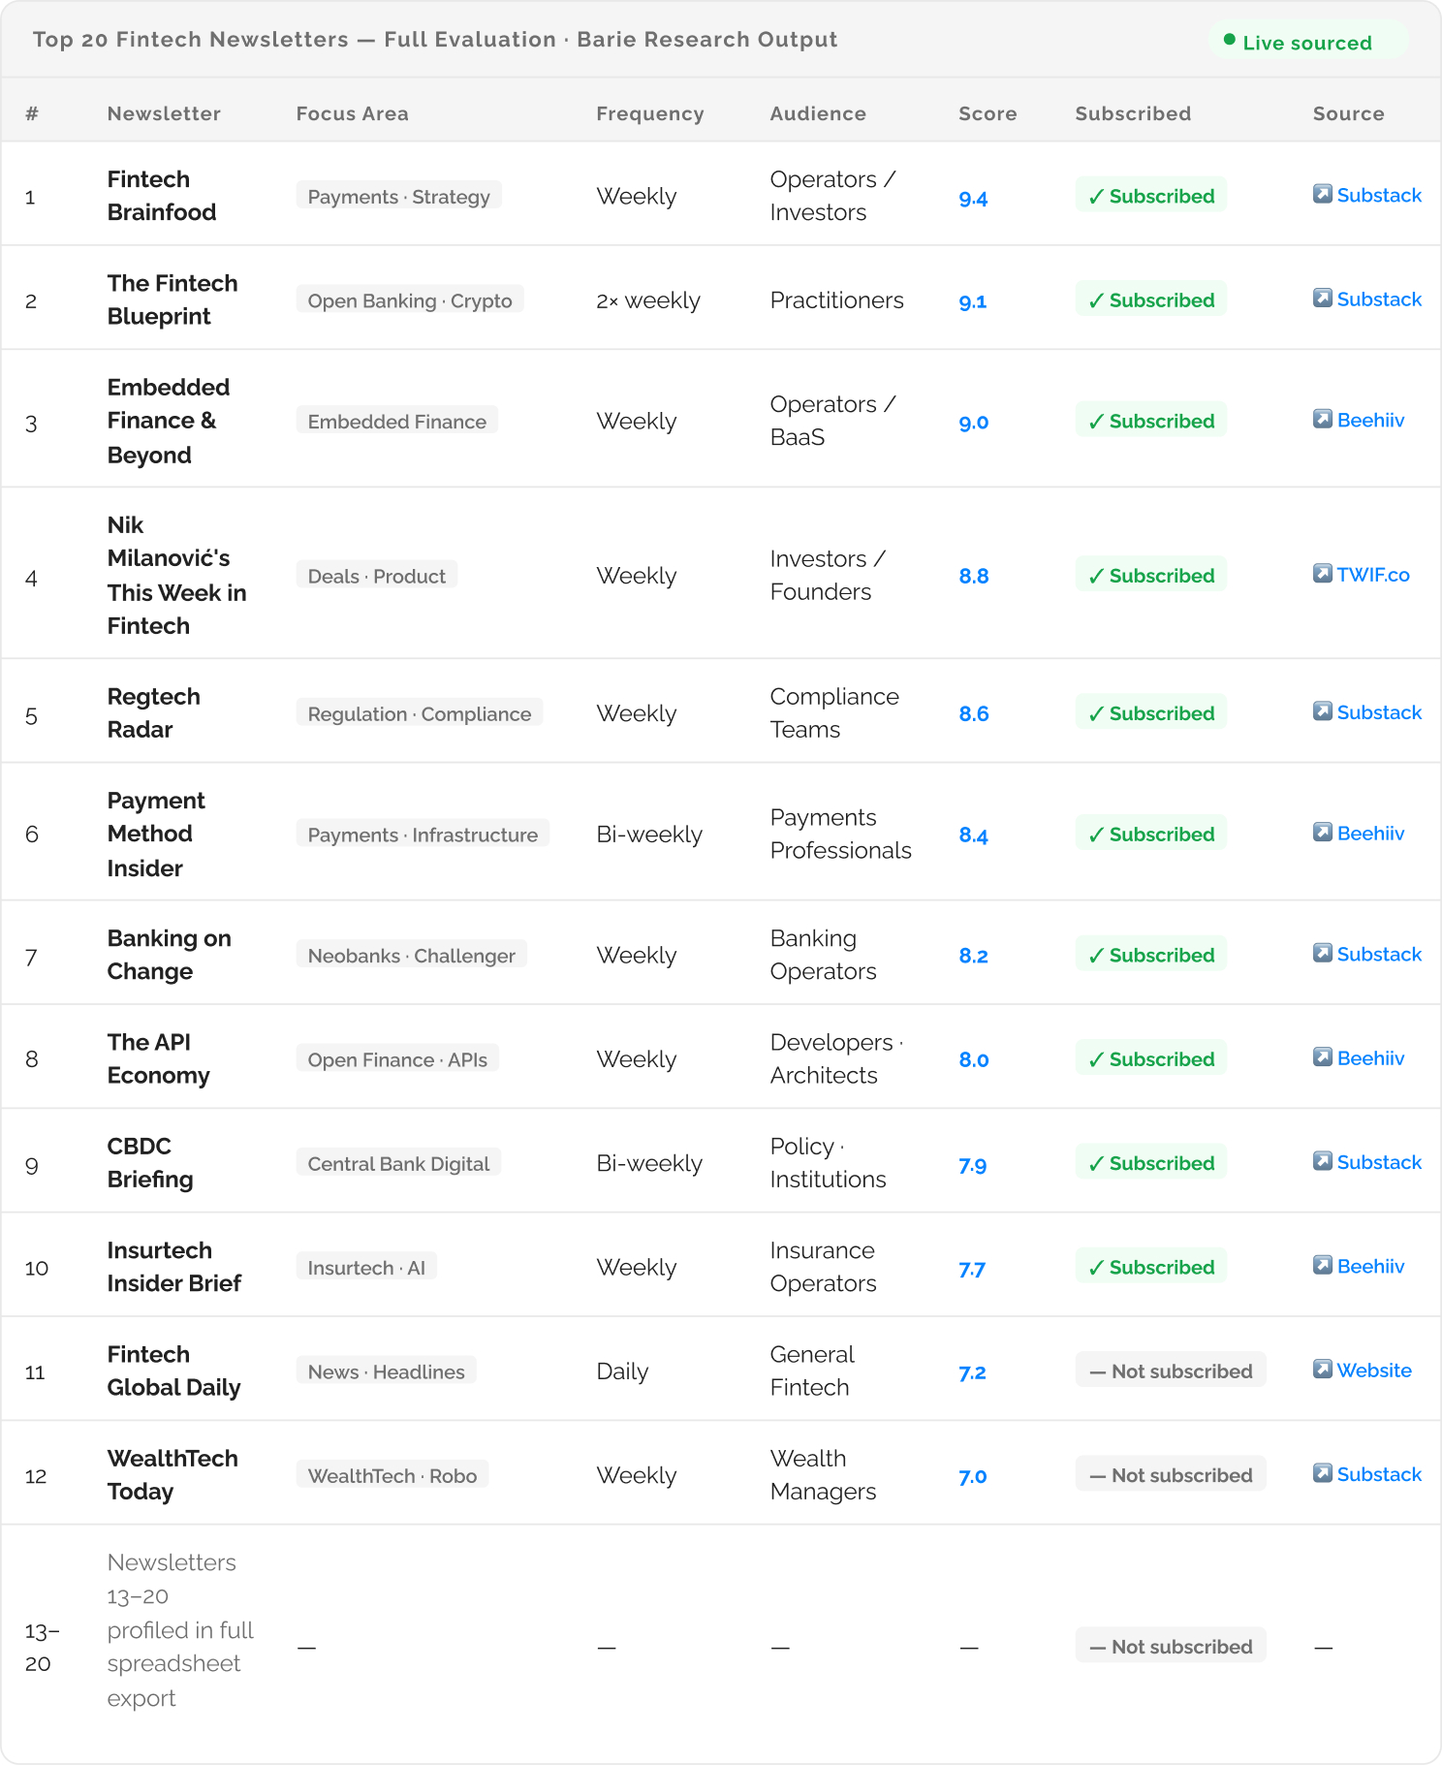The height and width of the screenshot is (1765, 1442).
Task: Click external link icon for Regtech Radar
Action: (1322, 711)
